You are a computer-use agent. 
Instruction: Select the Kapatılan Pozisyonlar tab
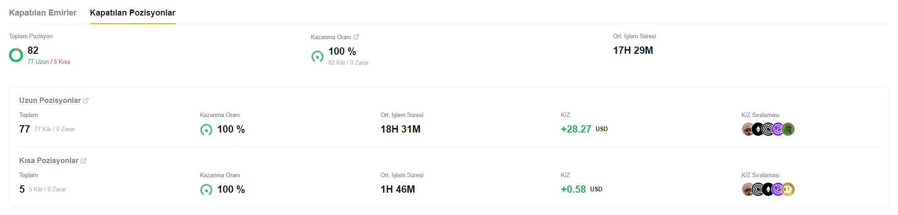(x=133, y=13)
